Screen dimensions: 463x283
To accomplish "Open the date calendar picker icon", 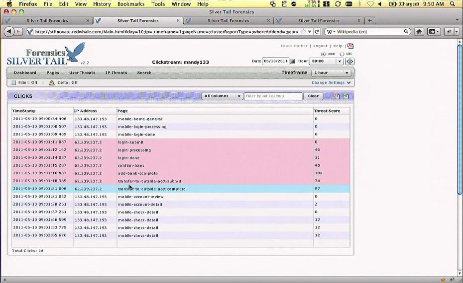I will click(x=292, y=61).
